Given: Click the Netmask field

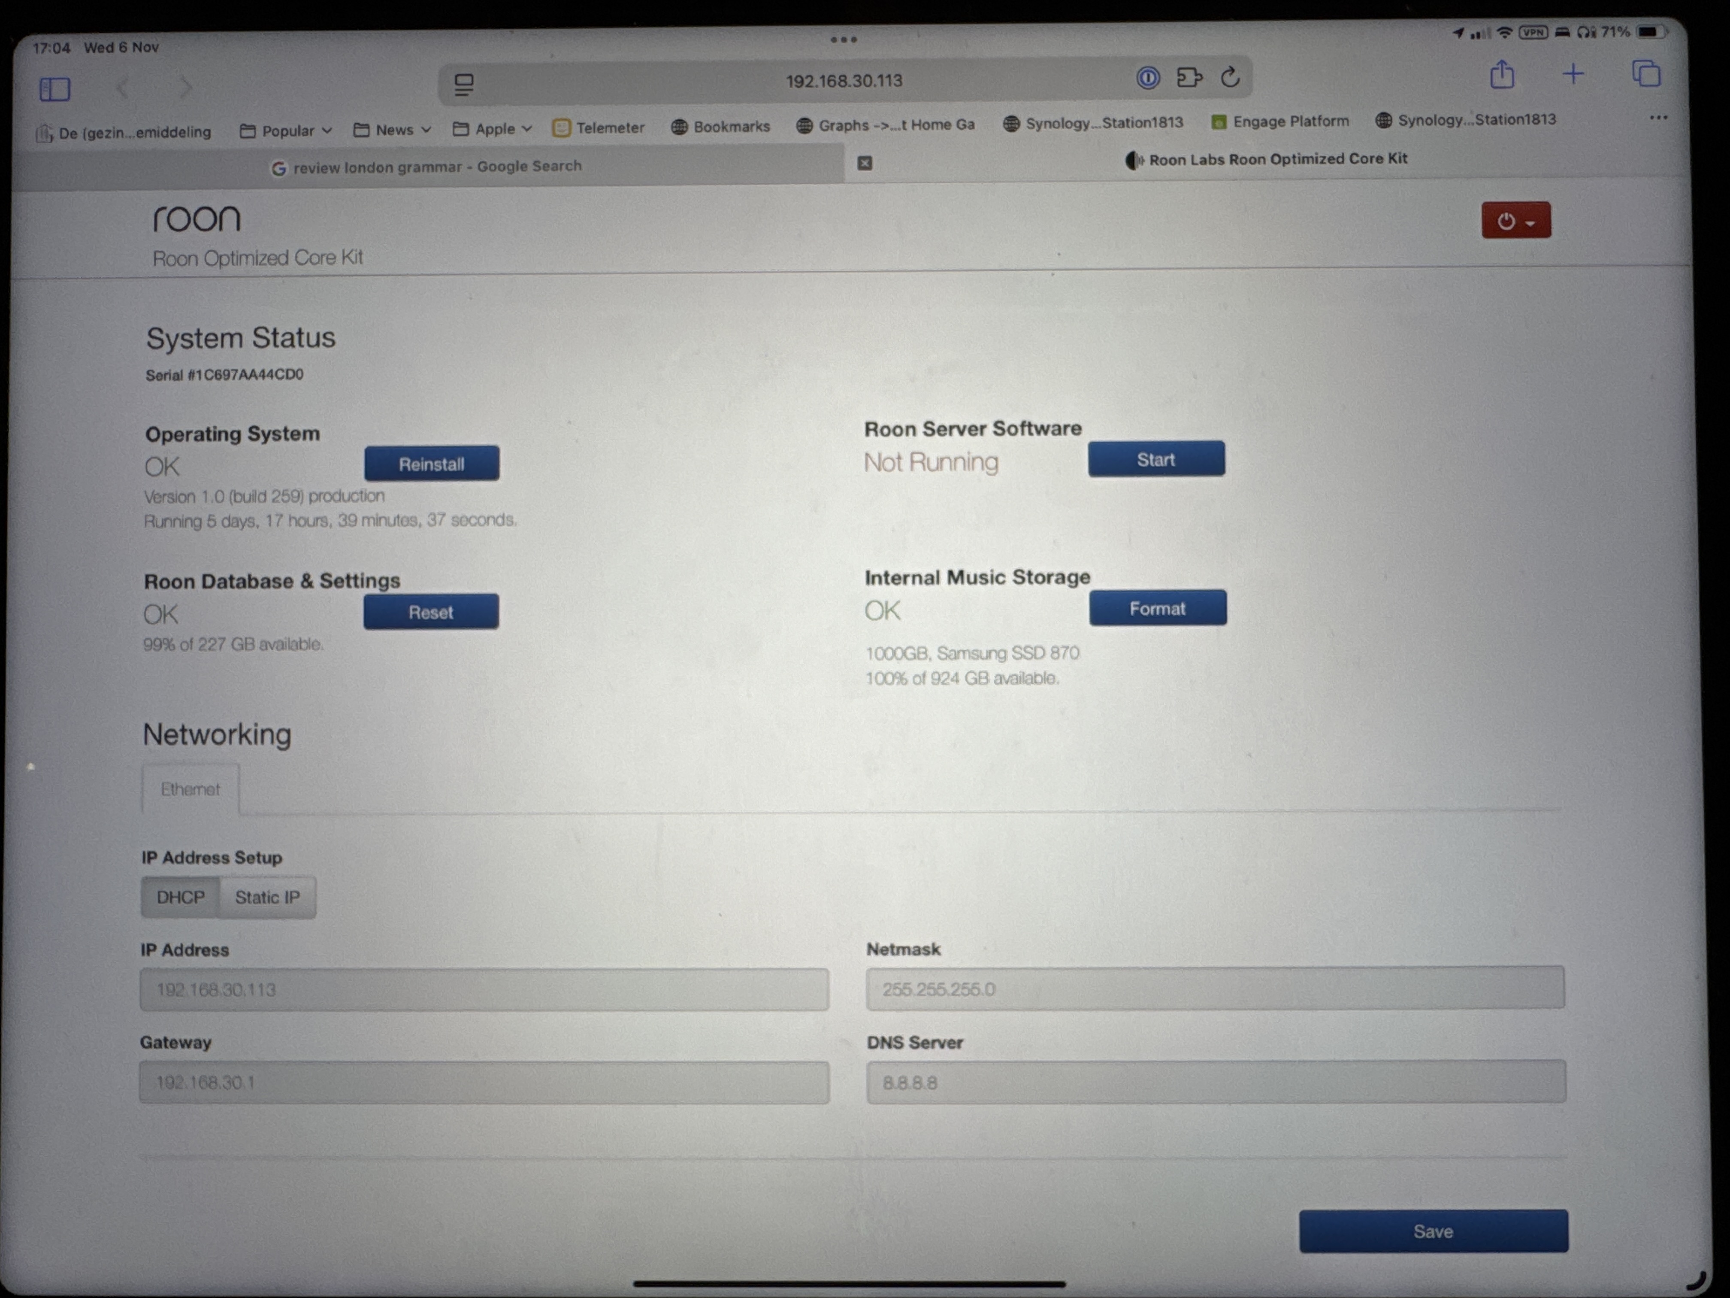Looking at the screenshot, I should click(1215, 988).
